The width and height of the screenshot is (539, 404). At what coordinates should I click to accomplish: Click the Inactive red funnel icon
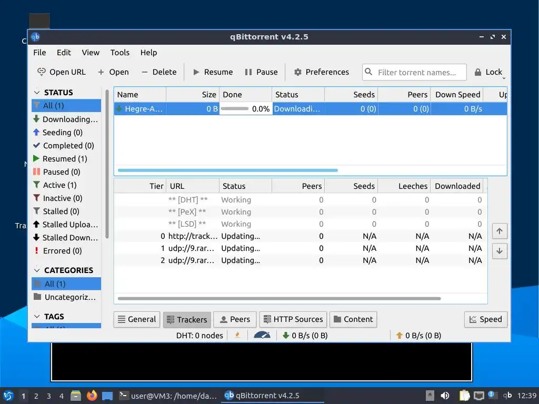36,198
